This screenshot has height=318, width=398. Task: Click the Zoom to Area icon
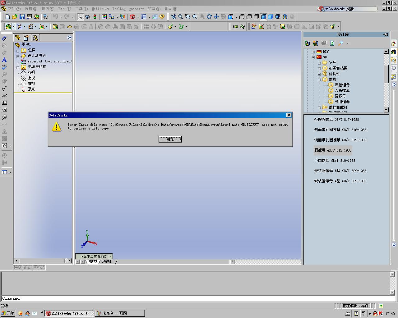(188, 17)
